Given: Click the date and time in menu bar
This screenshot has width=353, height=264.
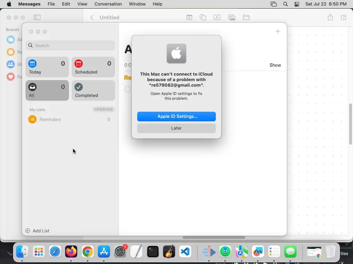Looking at the screenshot, I should click(326, 4).
